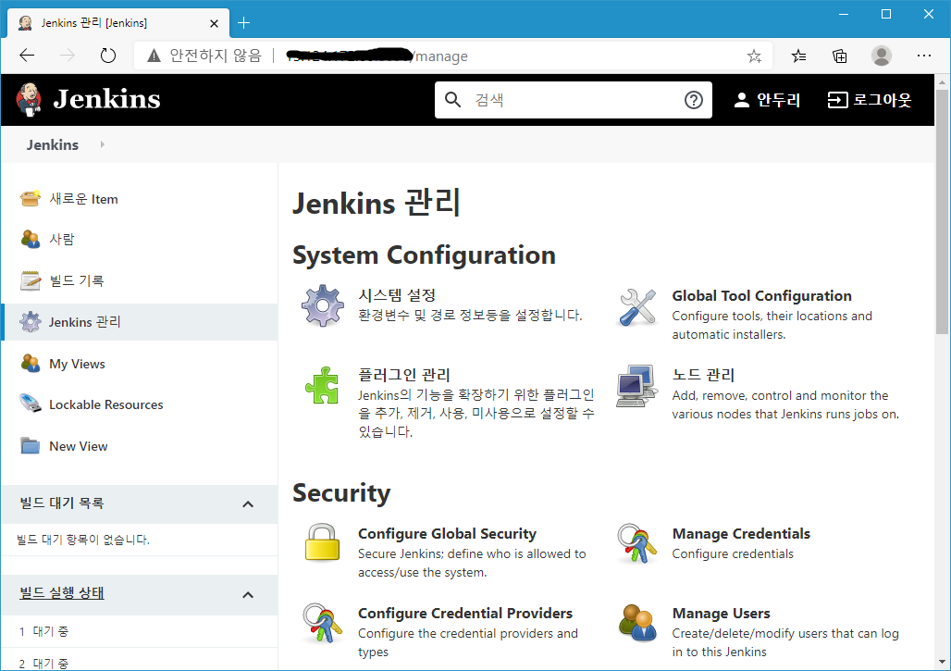Open the 플러그인 관리 link

[404, 375]
